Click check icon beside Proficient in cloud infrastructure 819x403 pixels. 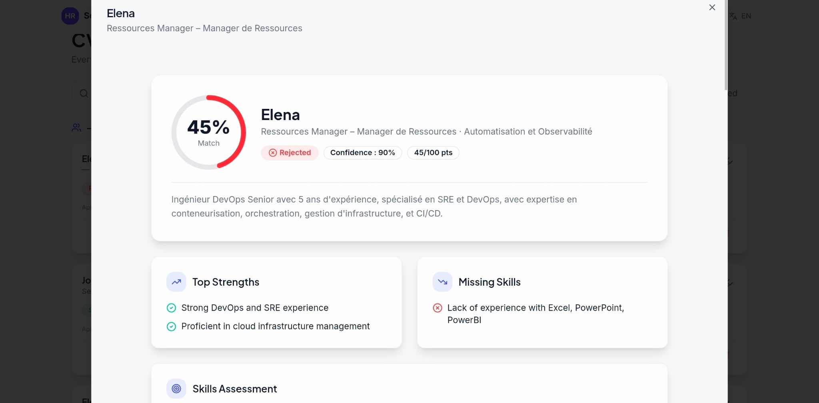click(171, 327)
